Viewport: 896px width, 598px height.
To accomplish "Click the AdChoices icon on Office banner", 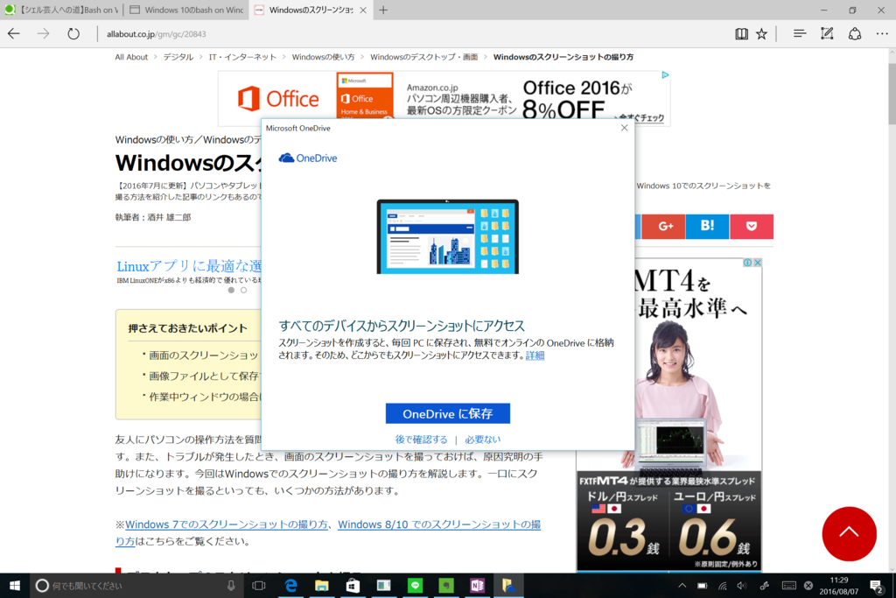I will (x=665, y=75).
